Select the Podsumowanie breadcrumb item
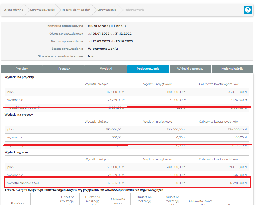This screenshot has width=258, height=205. tap(134, 10)
